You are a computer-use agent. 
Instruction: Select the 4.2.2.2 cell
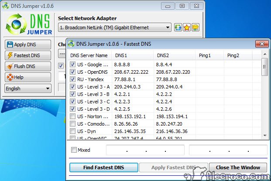164,94
